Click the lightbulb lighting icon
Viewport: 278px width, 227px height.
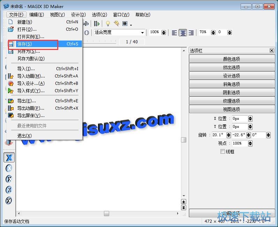point(108,23)
